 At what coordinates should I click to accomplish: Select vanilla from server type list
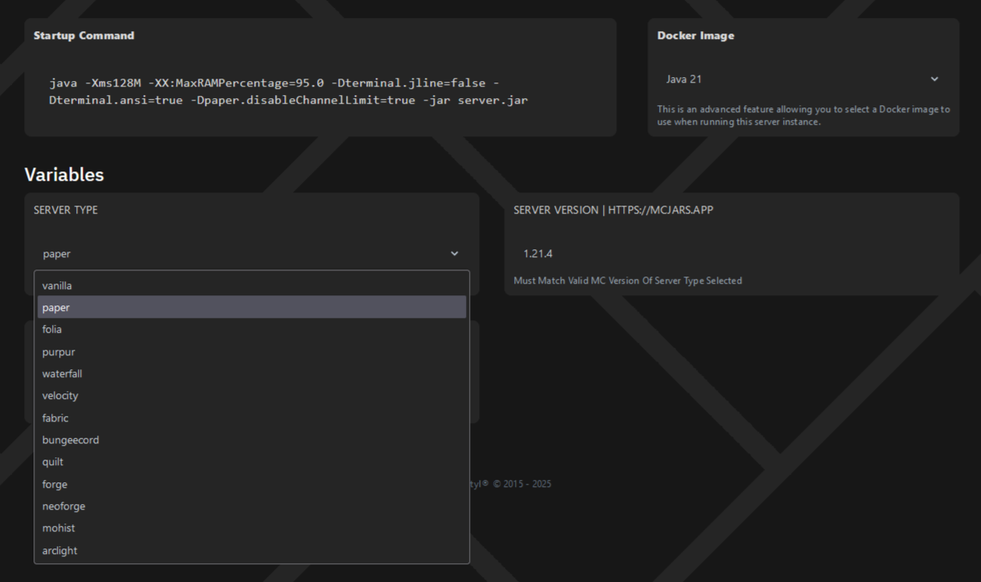pyautogui.click(x=252, y=285)
